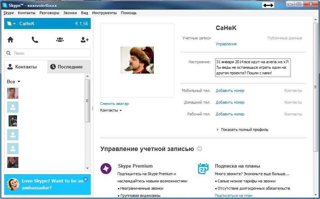Open the Инструменты menu

(104, 13)
